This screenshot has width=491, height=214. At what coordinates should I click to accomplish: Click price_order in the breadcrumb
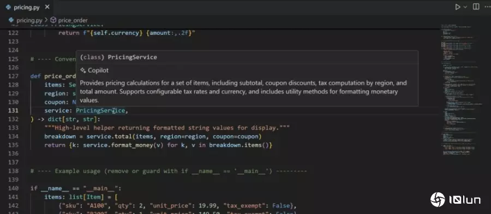pyautogui.click(x=73, y=20)
